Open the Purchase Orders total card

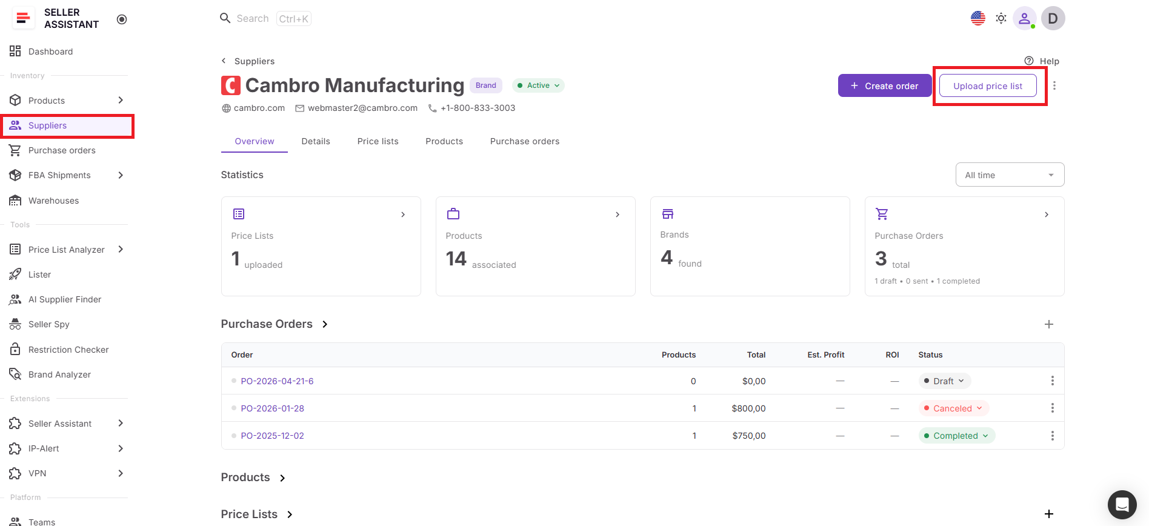pyautogui.click(x=965, y=247)
